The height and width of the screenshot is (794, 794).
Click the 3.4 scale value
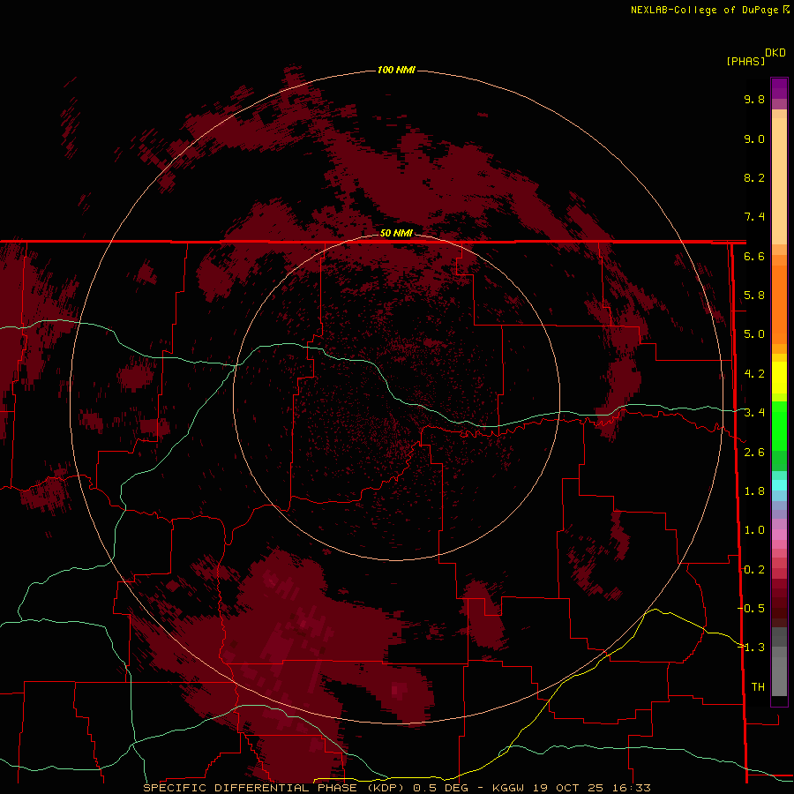754,413
